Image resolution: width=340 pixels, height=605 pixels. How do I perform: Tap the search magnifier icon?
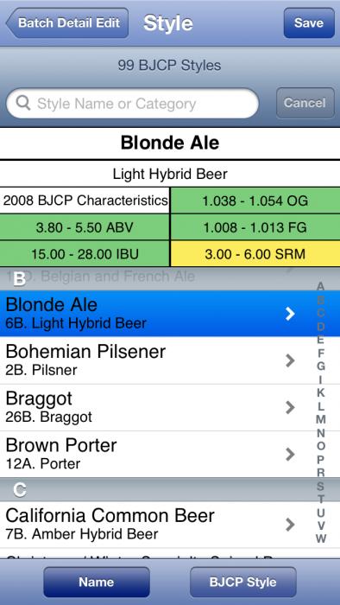[x=23, y=103]
